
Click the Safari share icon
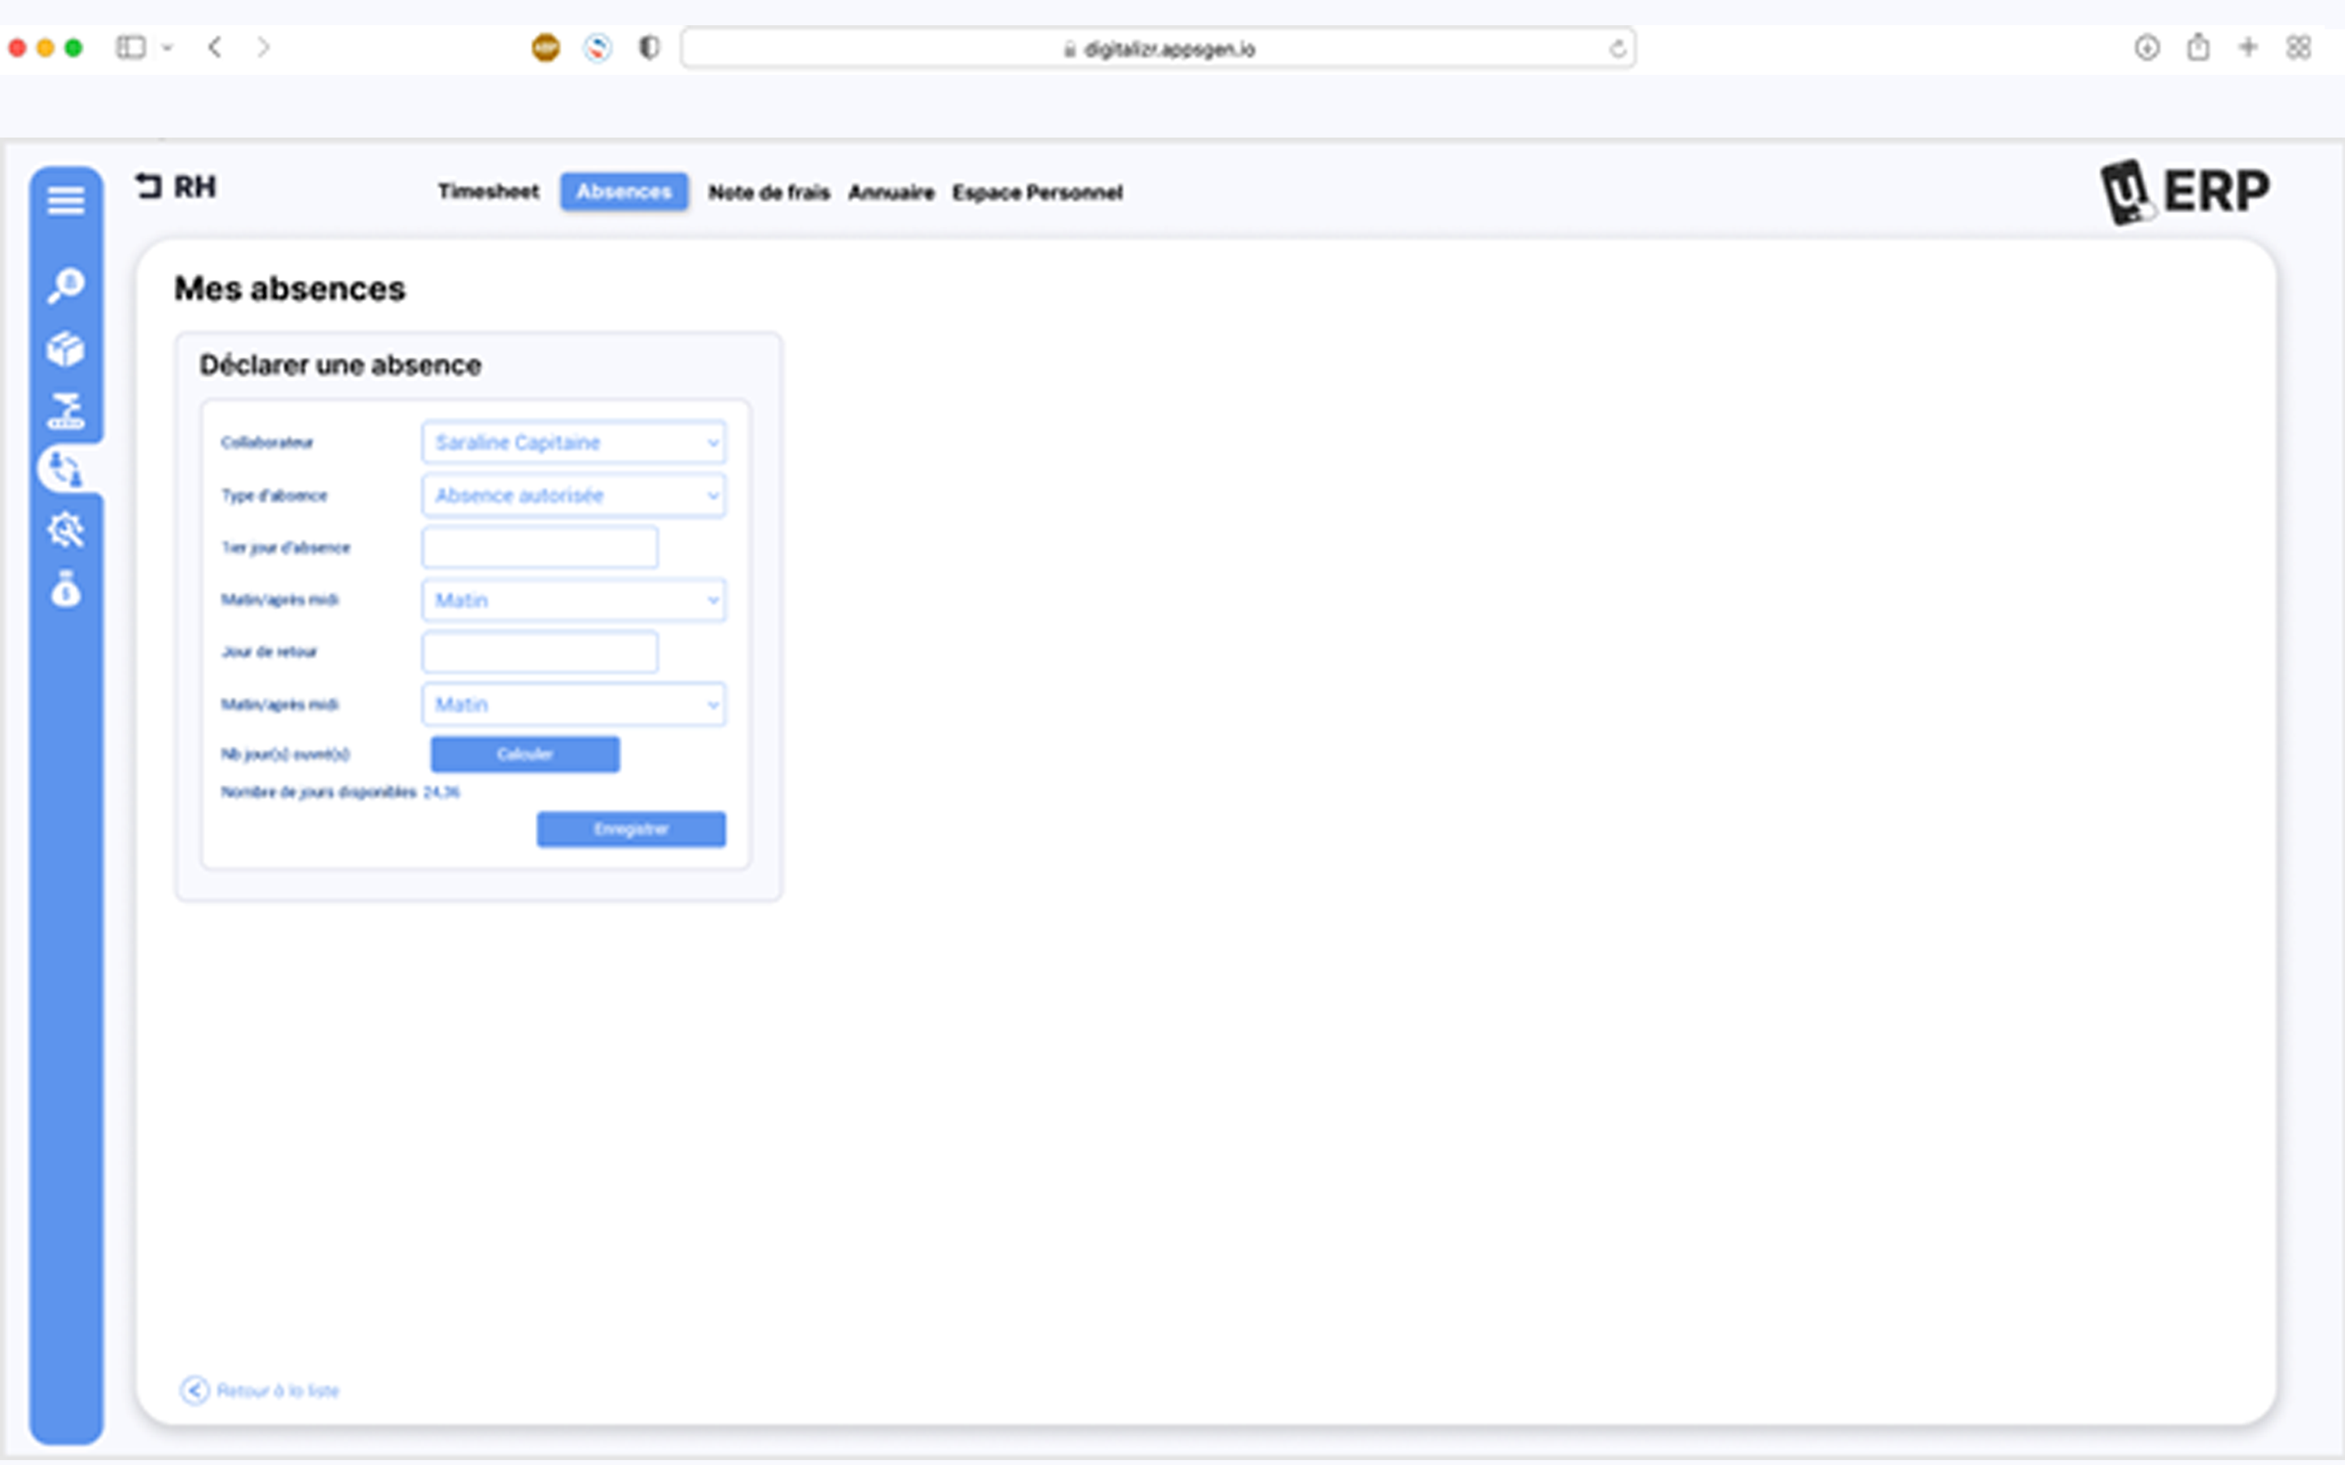click(2198, 46)
